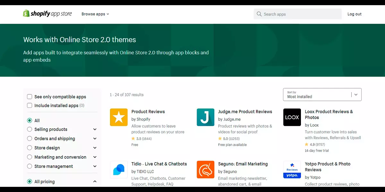Expand the Store management chevron
The image size is (385, 192).
(x=95, y=166)
